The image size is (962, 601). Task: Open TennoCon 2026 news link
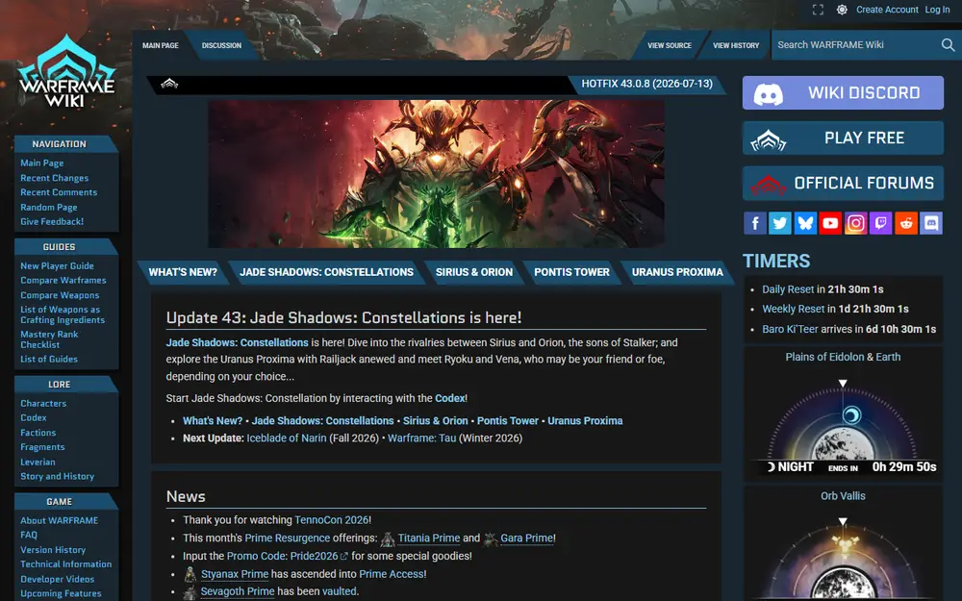pyautogui.click(x=332, y=520)
